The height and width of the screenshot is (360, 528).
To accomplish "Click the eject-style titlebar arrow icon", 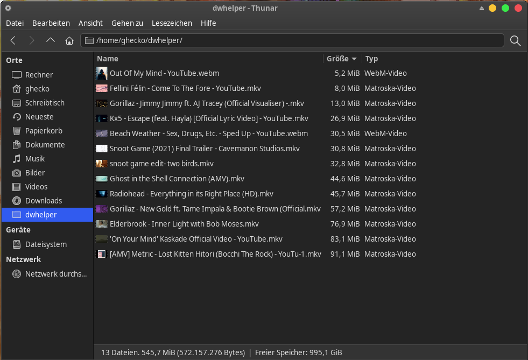I will tap(482, 9).
